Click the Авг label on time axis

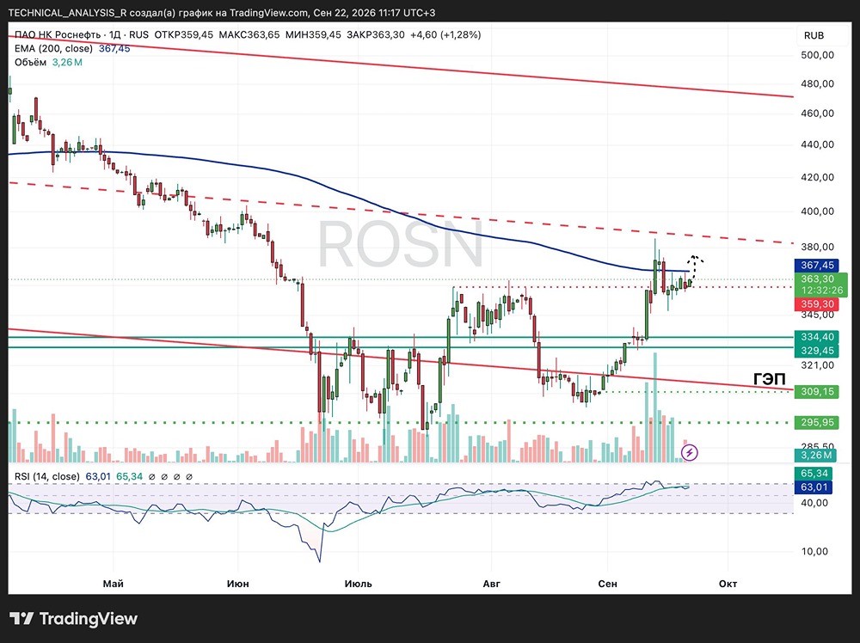pyautogui.click(x=491, y=584)
